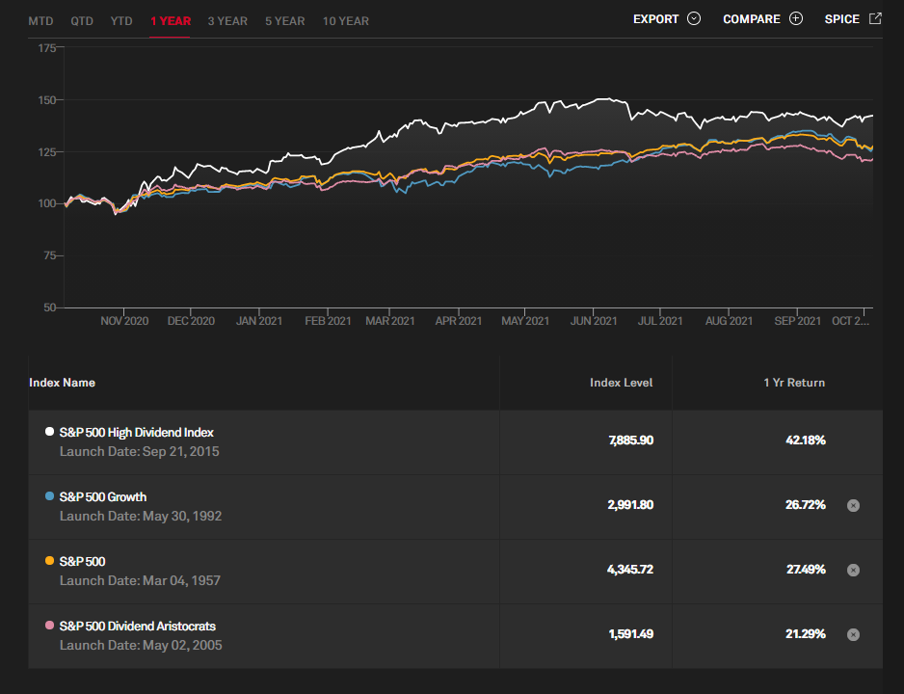
Task: Click the NOV 2020 axis label
Action: [x=124, y=321]
